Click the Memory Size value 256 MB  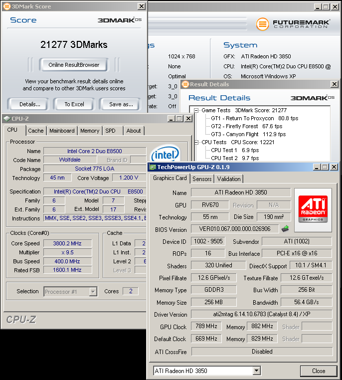214,302
